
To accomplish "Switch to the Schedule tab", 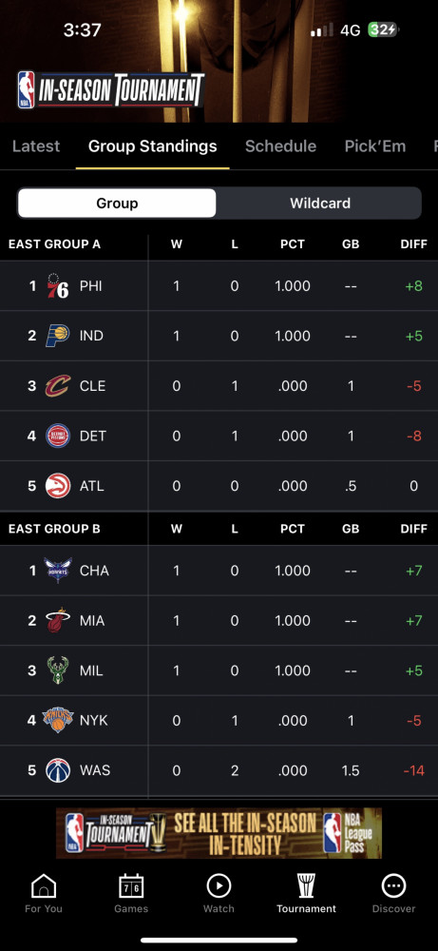I will (280, 146).
